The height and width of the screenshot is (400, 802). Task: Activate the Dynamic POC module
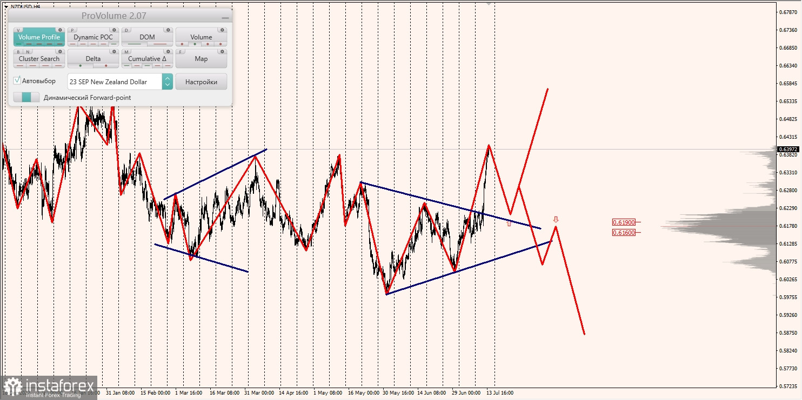click(93, 37)
